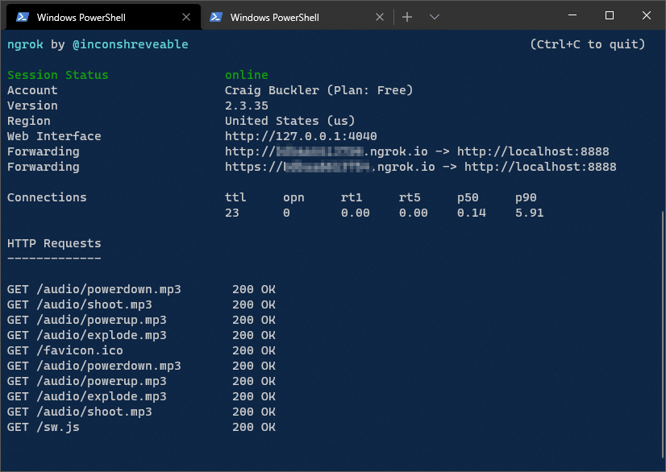Screen dimensions: 666x472
Task: Open a new tab with the plus button
Action: click(x=407, y=17)
